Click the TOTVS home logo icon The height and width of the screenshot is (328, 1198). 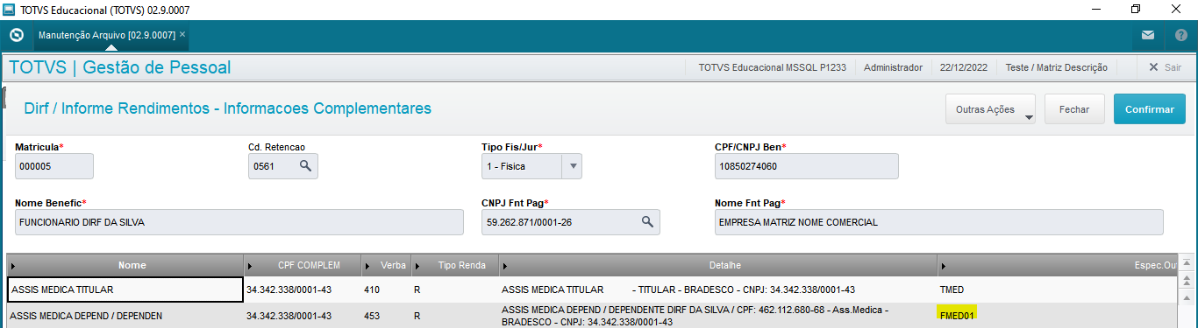[x=16, y=35]
